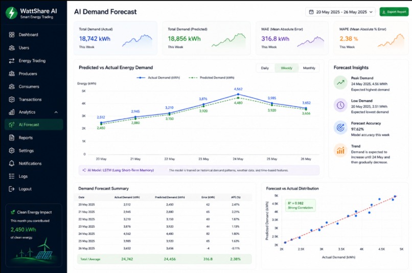The width and height of the screenshot is (412, 273).
Task: Toggle Actual Demand legend series
Action: tap(158, 78)
